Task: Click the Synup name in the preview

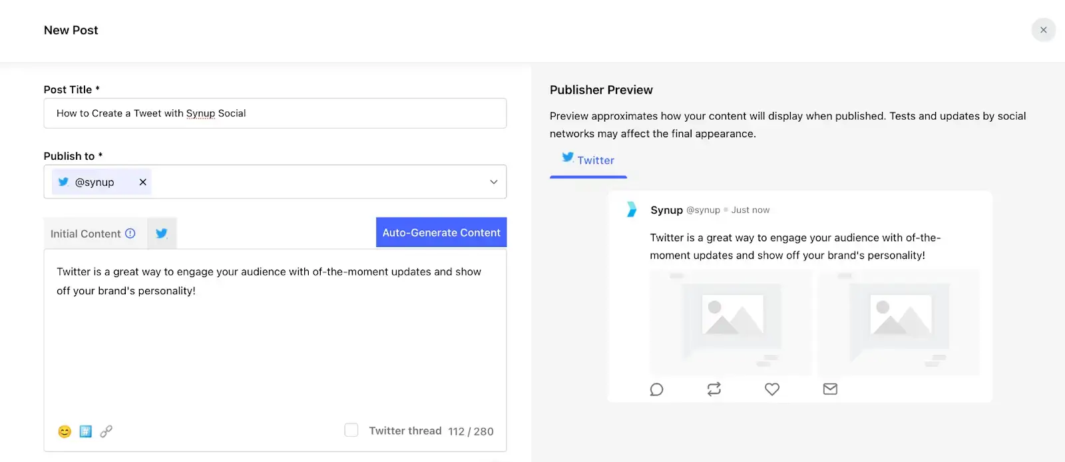Action: [666, 210]
